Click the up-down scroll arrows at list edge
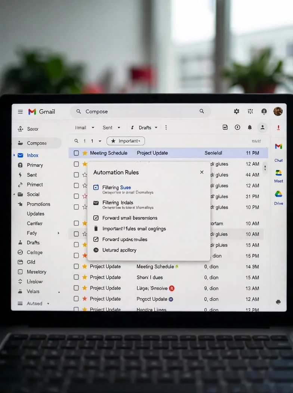This screenshot has height=393, width=293. (x=265, y=168)
